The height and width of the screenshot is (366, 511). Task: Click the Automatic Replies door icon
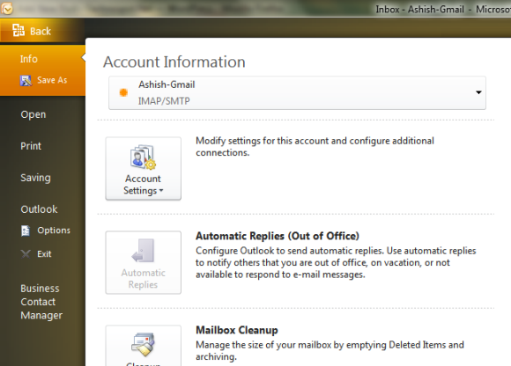tap(143, 251)
